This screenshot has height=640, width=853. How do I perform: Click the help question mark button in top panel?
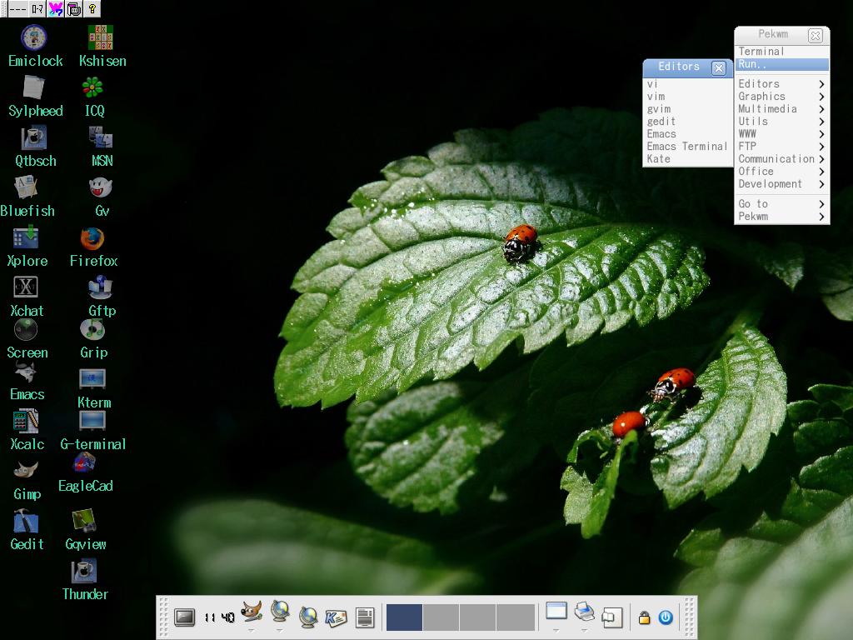(x=93, y=9)
